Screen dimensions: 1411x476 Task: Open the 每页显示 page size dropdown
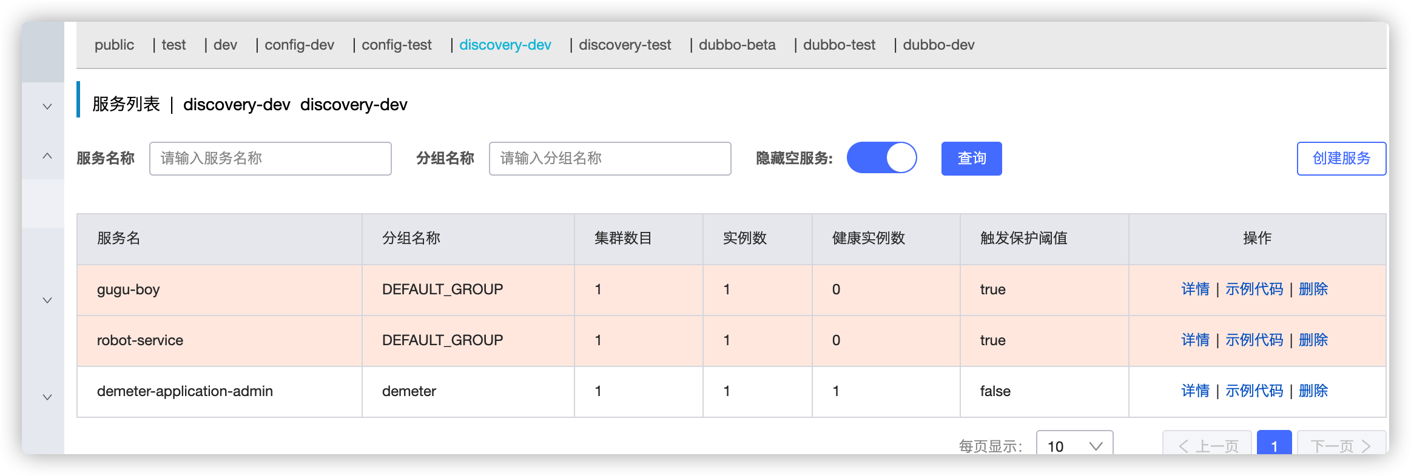(1074, 446)
